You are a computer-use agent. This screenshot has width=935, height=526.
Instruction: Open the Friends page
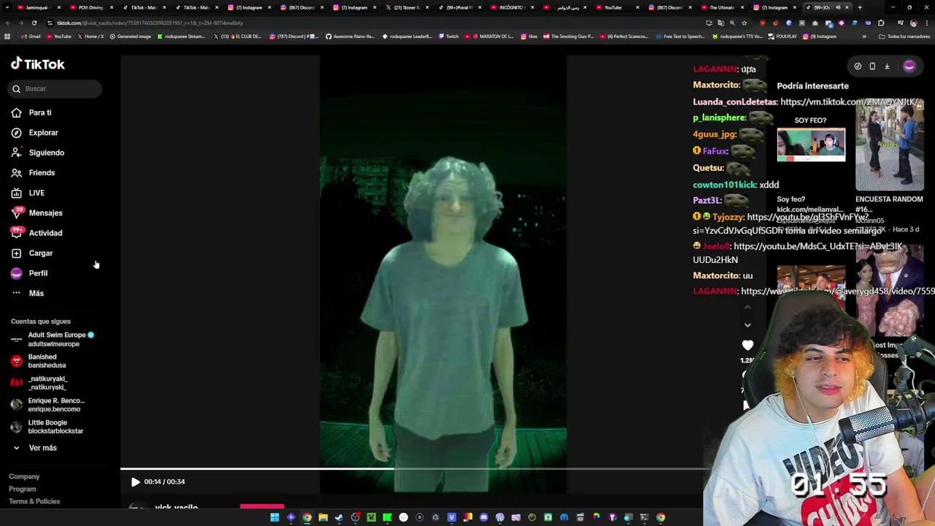42,173
